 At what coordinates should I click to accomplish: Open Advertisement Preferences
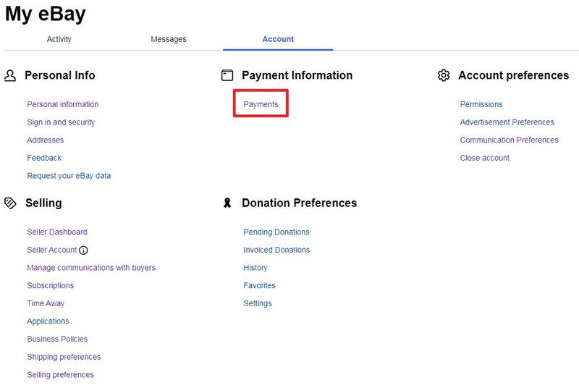point(507,122)
